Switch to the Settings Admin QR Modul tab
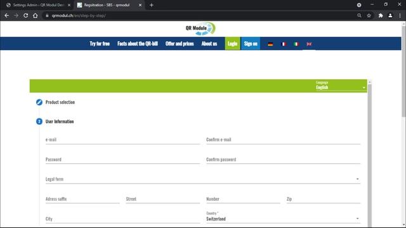 tap(38, 5)
